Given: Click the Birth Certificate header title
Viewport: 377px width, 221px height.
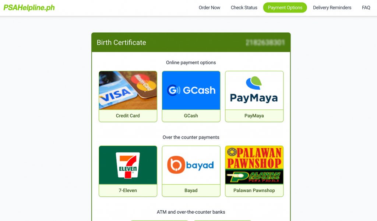Looking at the screenshot, I should [121, 43].
